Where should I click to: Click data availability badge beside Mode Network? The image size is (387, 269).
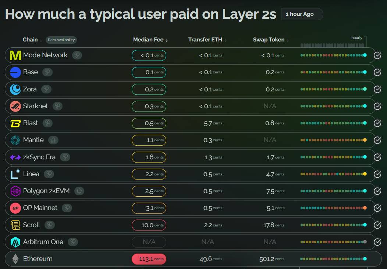coord(77,55)
